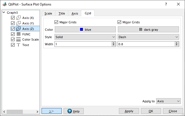
Task: Disable the Minor Grids checkbox
Action: tap(119, 22)
